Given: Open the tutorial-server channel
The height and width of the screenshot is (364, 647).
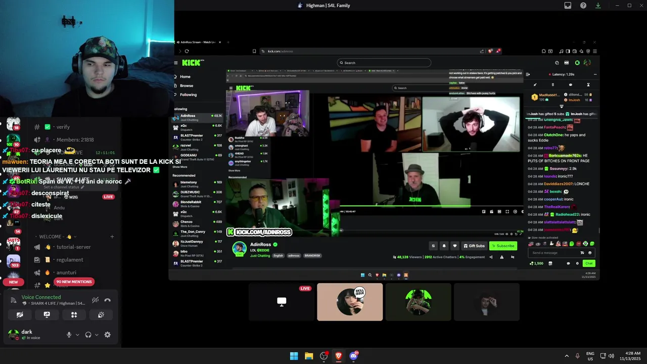Looking at the screenshot, I should pos(74,247).
